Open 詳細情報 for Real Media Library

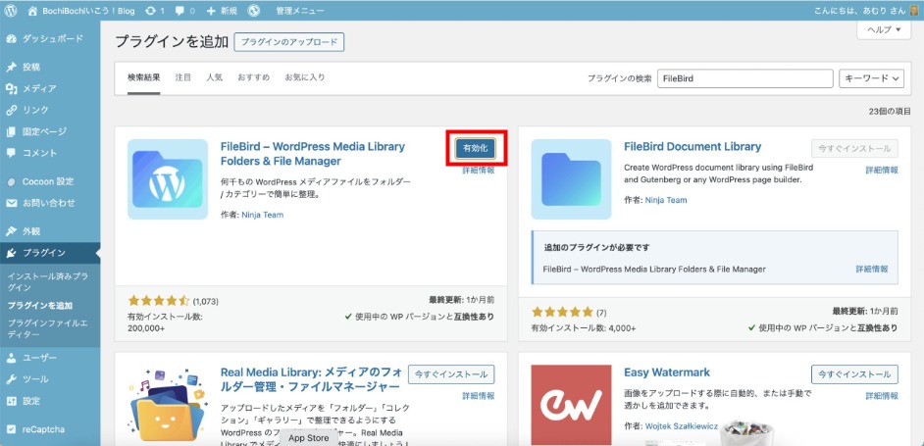pyautogui.click(x=478, y=396)
